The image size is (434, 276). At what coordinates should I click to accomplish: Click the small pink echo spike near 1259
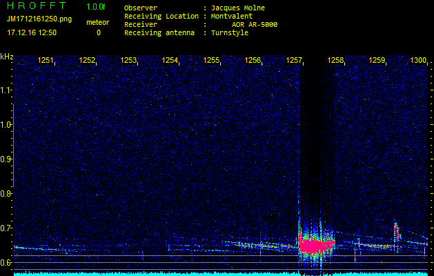tap(397, 233)
